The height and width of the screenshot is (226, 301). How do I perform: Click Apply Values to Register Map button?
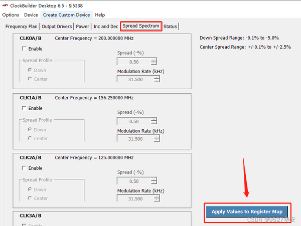(247, 211)
